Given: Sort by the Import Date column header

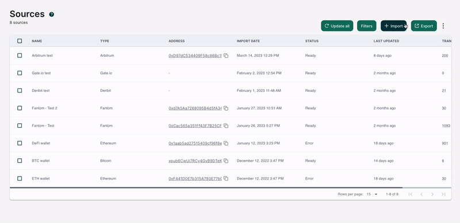Looking at the screenshot, I should click(248, 41).
